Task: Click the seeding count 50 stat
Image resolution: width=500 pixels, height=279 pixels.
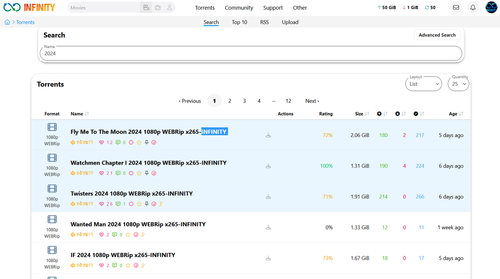Action: pos(430,7)
